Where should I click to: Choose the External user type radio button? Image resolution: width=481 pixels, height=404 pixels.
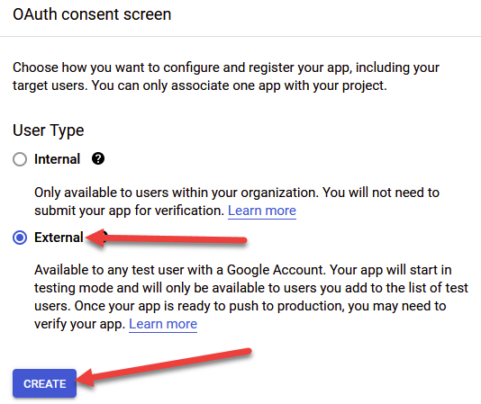[x=20, y=238]
